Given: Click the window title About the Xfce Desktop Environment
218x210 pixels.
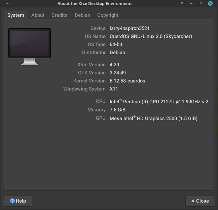Looking at the screenshot, I should coord(95,3).
